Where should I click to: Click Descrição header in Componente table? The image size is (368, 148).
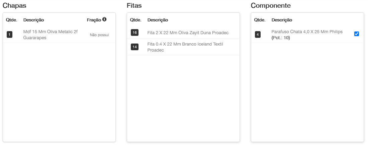(282, 20)
